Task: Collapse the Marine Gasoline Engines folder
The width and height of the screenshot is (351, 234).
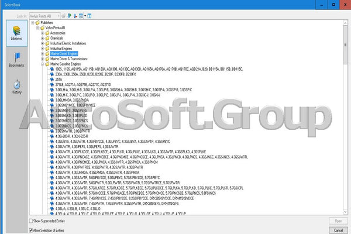Action: (43, 64)
